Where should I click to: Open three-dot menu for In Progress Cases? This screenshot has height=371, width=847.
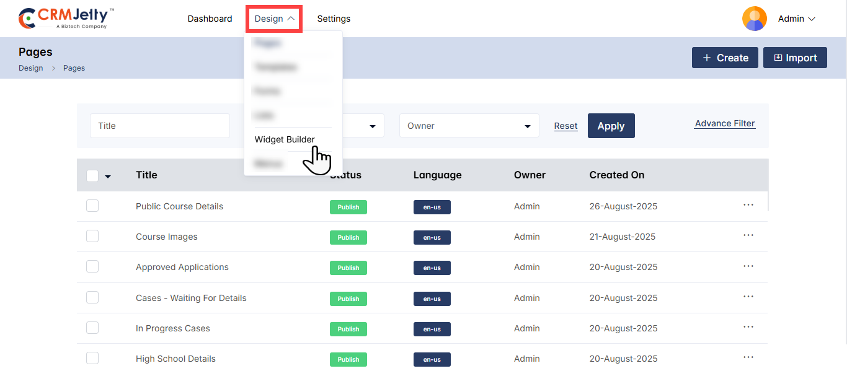pyautogui.click(x=748, y=327)
